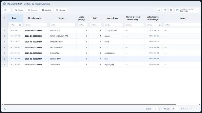Image resolution: width=202 pixels, height=113 pixels.
Task: Click the Uwagi column header
Action: (182, 18)
